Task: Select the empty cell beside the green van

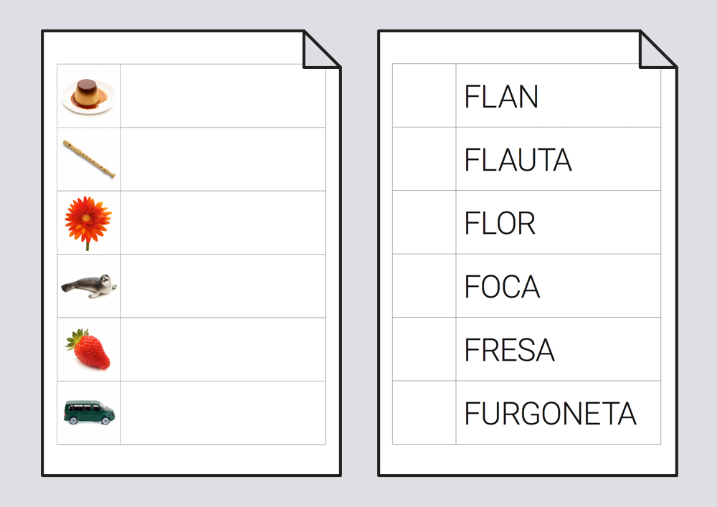Action: click(223, 412)
